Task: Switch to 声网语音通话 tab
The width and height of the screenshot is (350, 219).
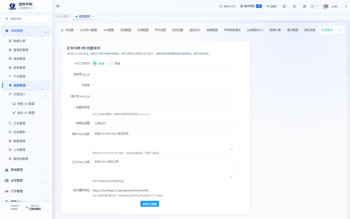Action: coord(232,30)
